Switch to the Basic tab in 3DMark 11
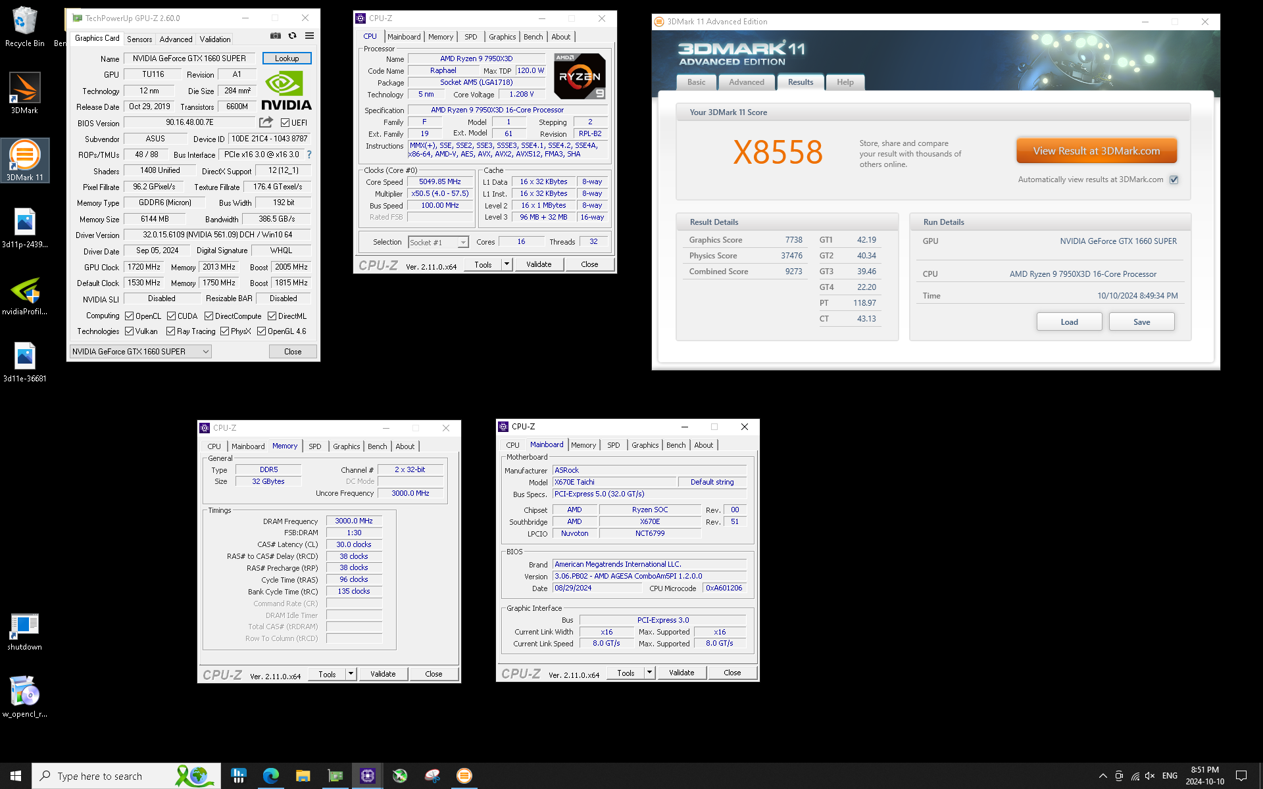The image size is (1263, 789). [696, 82]
